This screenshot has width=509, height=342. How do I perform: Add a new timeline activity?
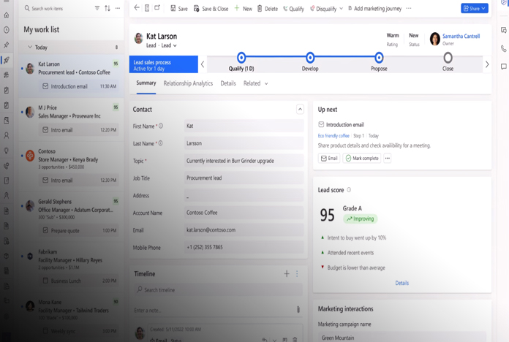click(x=287, y=274)
